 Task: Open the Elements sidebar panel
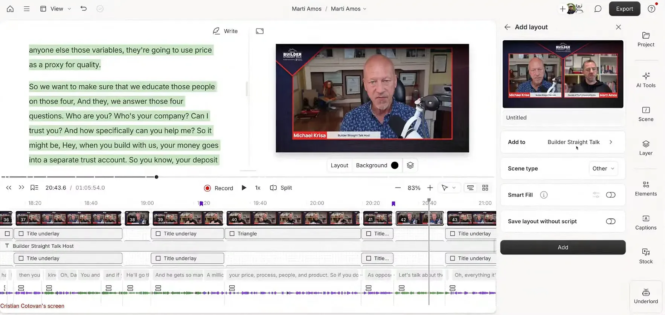[646, 189]
